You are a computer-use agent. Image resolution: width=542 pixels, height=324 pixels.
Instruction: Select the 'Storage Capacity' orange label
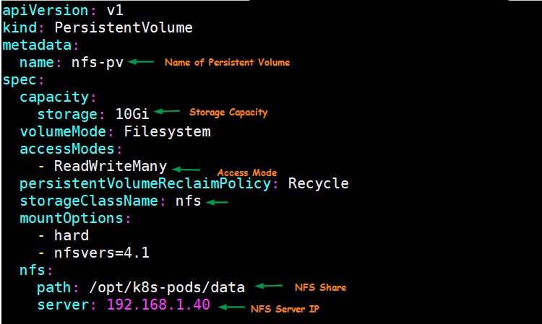(228, 113)
